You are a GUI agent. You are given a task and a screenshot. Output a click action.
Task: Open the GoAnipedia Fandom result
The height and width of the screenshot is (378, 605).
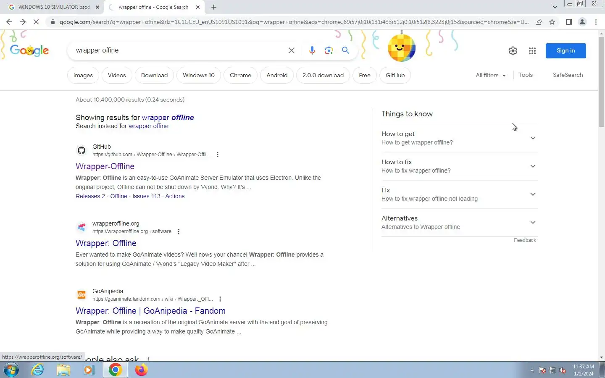click(150, 311)
